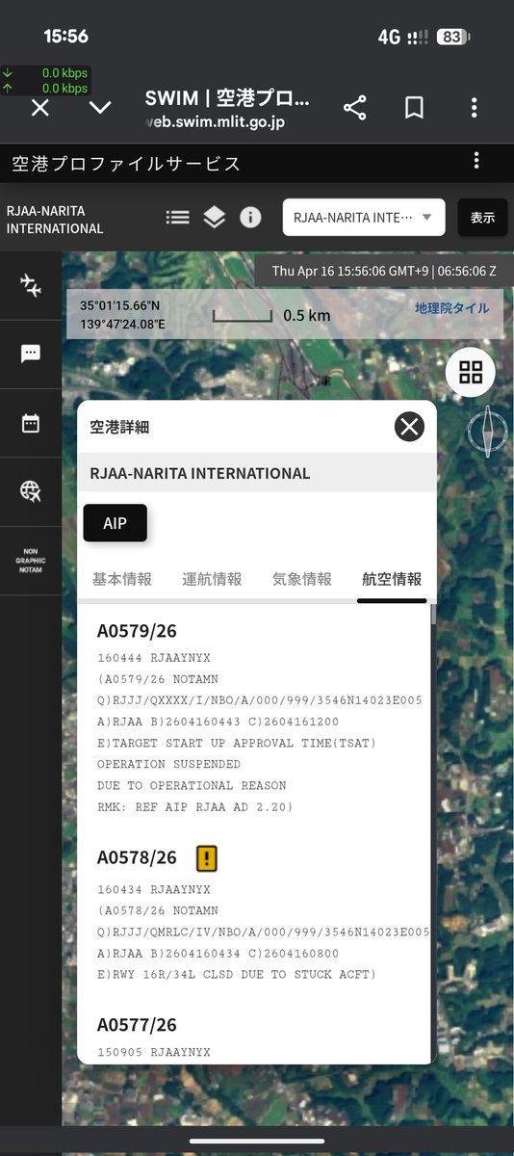
Task: Open the calendar sidebar icon
Action: pyautogui.click(x=31, y=423)
